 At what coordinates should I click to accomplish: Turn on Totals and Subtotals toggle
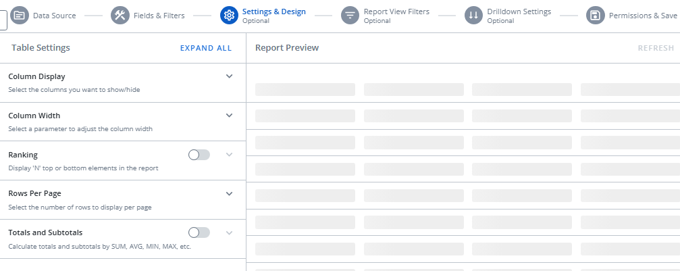tap(199, 232)
